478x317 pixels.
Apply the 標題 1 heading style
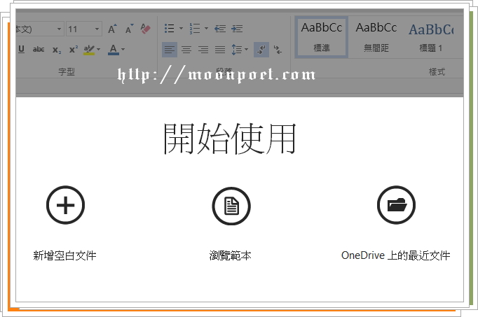431,37
